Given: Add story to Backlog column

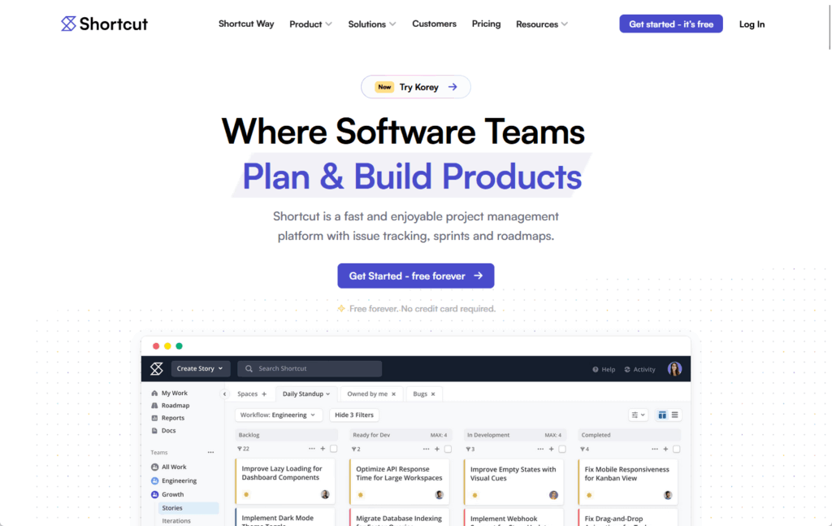Looking at the screenshot, I should [323, 449].
